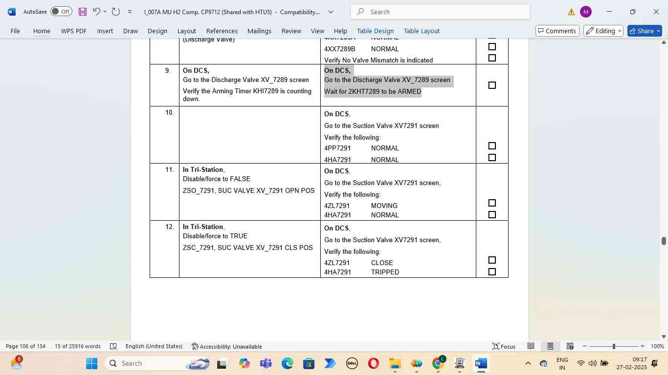The image size is (668, 375).
Task: Open Microsoft Store from taskbar
Action: click(309, 363)
